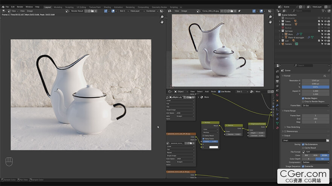This screenshot has height=186, width=332.
Task: Open the Object Data properties tab icon
Action: point(277,123)
